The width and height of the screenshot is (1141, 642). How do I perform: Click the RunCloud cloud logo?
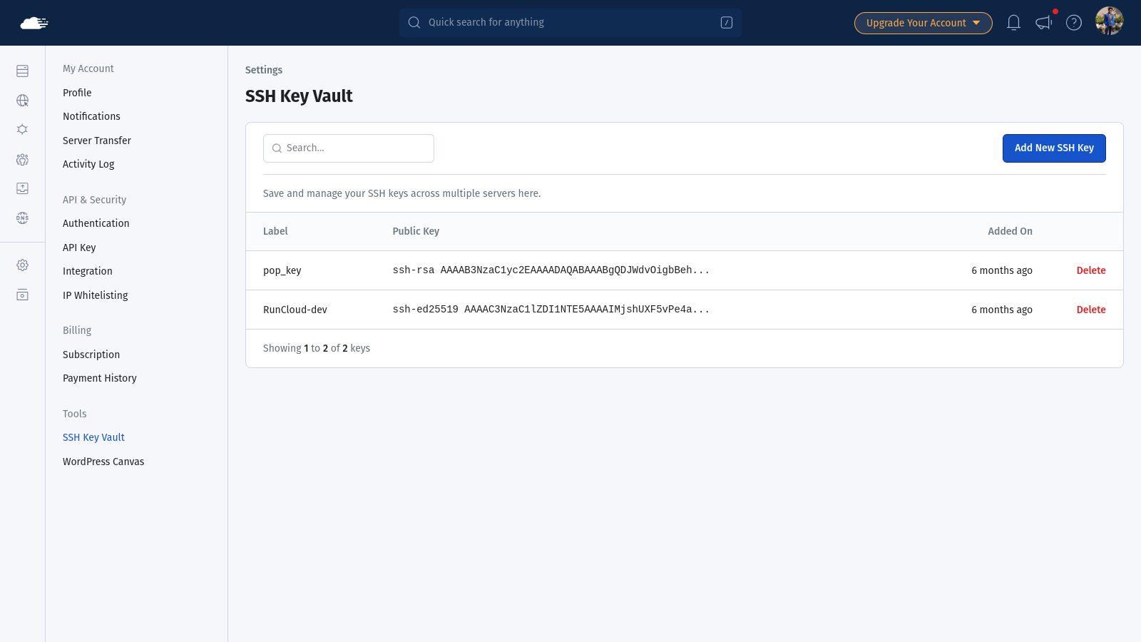[x=34, y=23]
